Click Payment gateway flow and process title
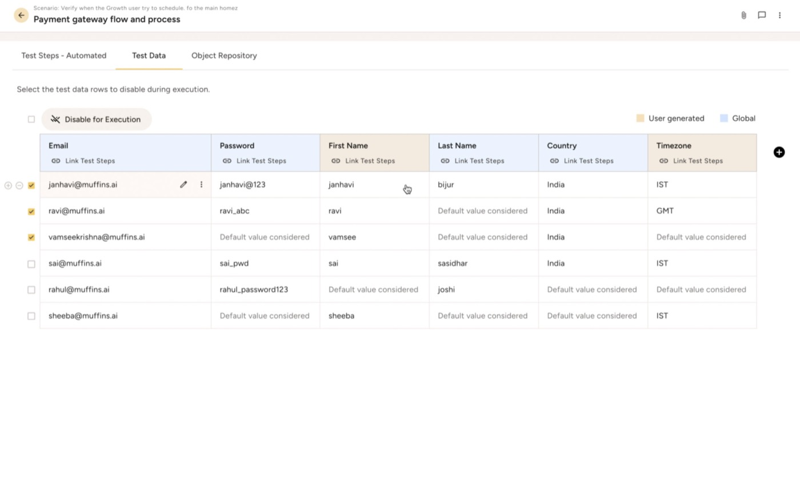 [x=107, y=19]
